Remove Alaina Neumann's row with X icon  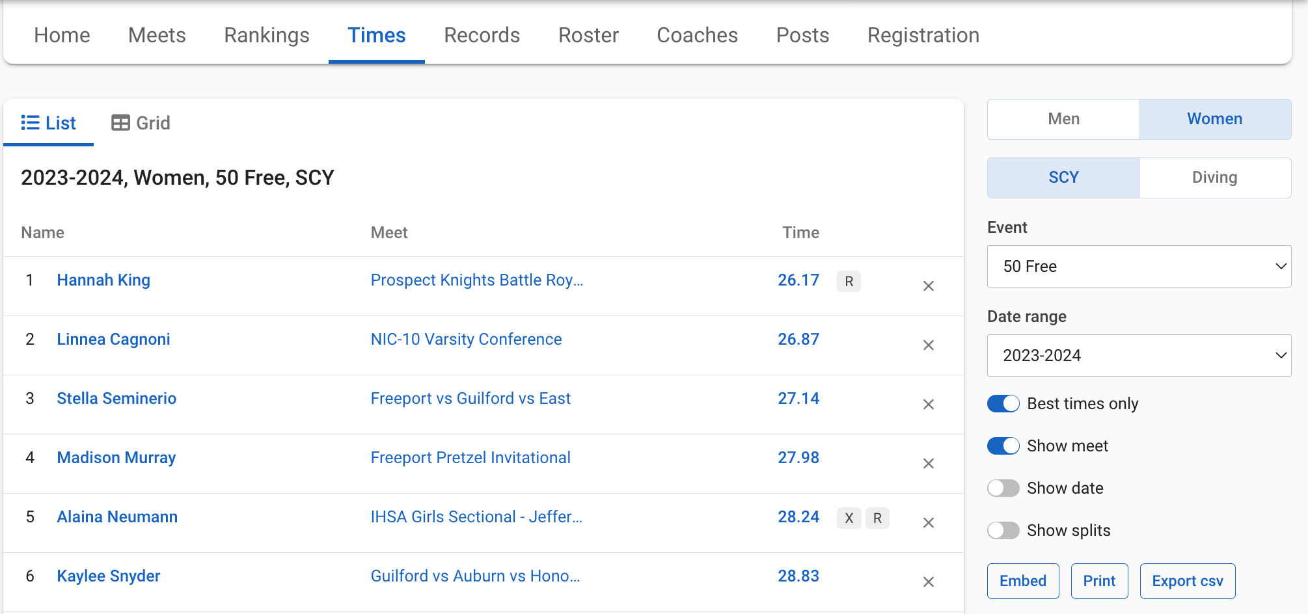click(929, 523)
